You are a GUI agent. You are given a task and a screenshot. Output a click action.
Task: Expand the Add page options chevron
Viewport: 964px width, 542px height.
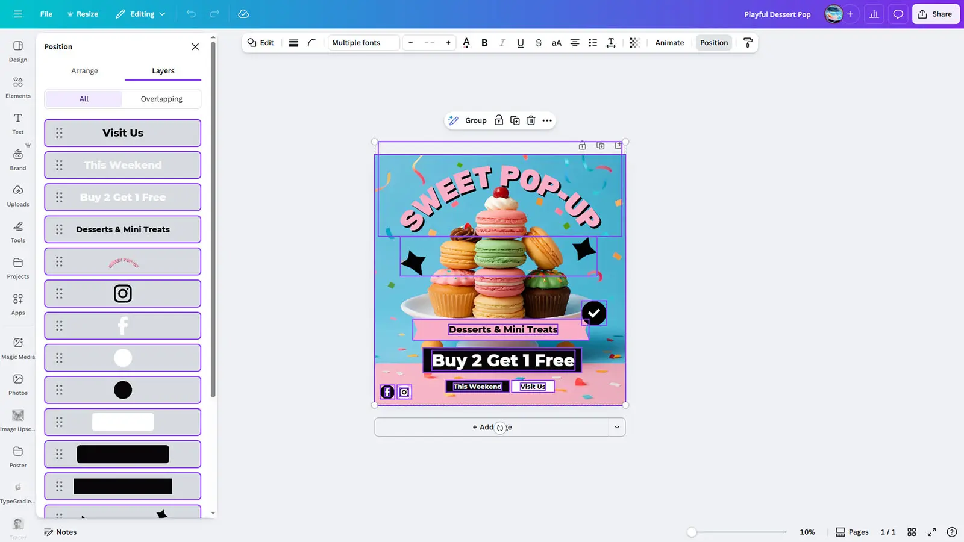617,427
